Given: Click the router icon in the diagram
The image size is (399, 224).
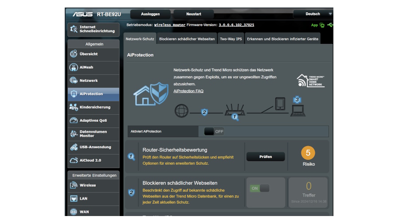Looking at the screenshot, I should pos(235,111).
